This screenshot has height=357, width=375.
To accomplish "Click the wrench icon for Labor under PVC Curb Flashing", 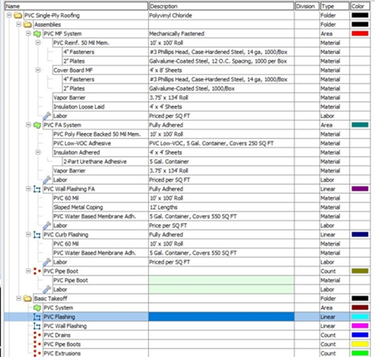I will pyautogui.click(x=47, y=262).
